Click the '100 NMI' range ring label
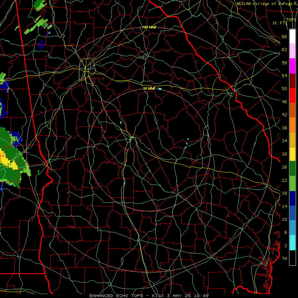This screenshot has height=298, width=298. (x=149, y=27)
